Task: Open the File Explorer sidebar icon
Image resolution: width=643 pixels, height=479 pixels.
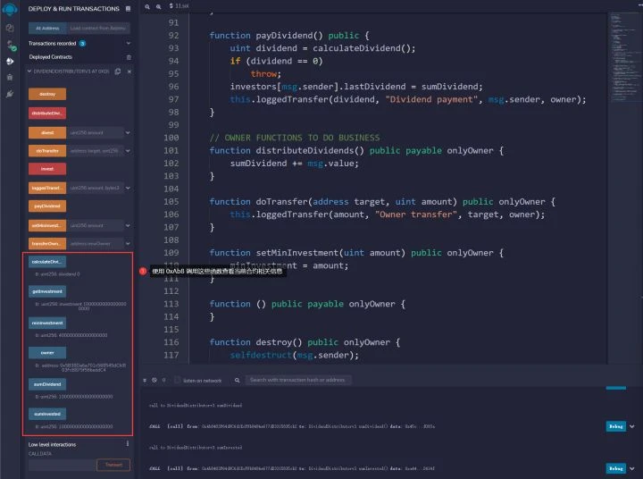Action: tap(10, 28)
